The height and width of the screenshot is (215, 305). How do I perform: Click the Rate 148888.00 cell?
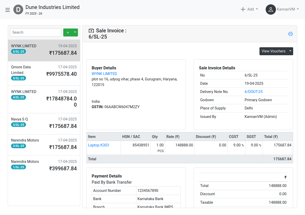(180, 148)
